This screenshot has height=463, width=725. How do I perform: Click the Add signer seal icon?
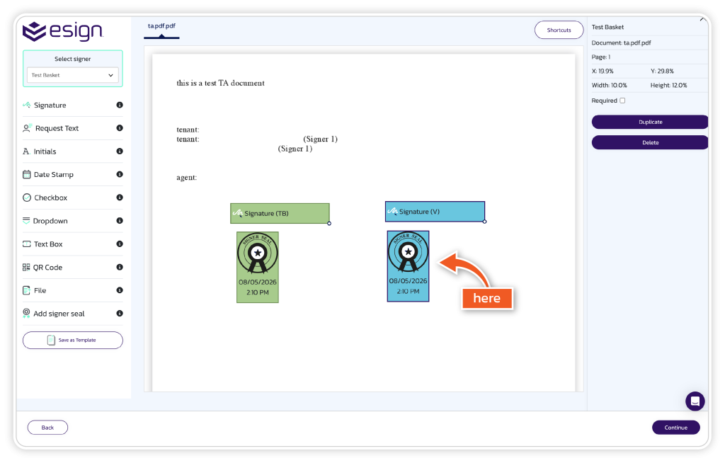[x=26, y=314]
